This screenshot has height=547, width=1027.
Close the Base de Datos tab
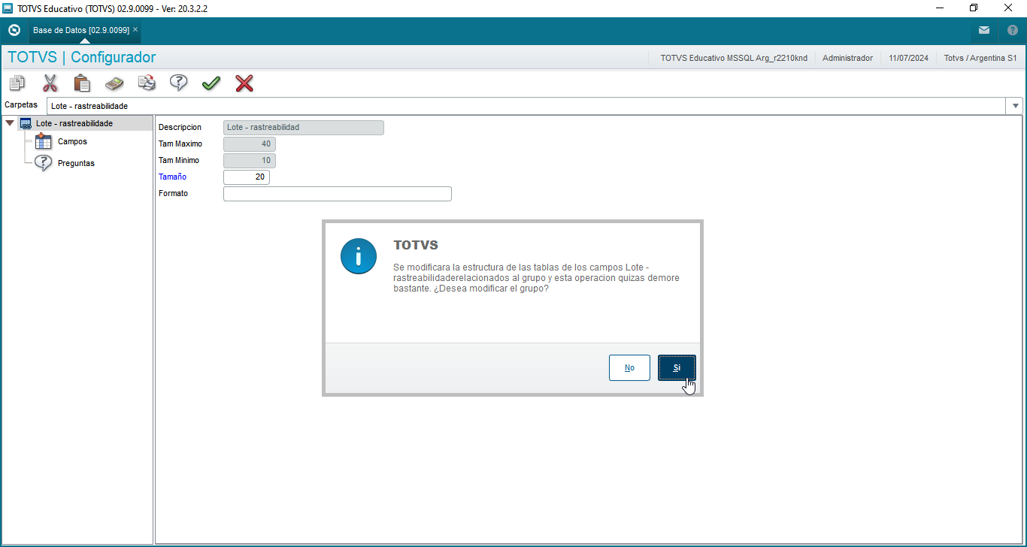(x=135, y=30)
